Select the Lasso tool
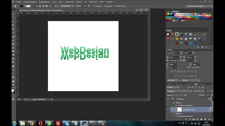Image resolution: width=225 pixels, height=126 pixels. pyautogui.click(x=13, y=22)
